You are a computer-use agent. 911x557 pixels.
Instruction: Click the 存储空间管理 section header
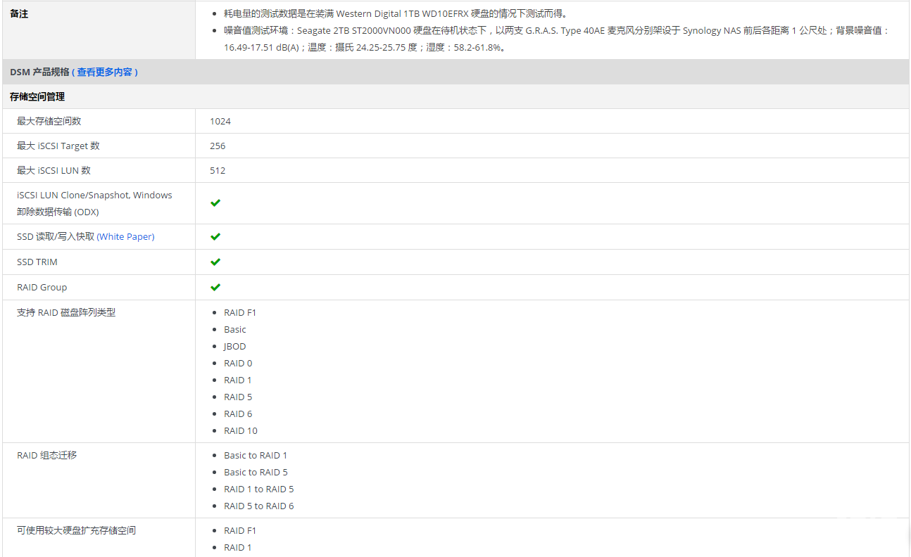[x=37, y=96]
